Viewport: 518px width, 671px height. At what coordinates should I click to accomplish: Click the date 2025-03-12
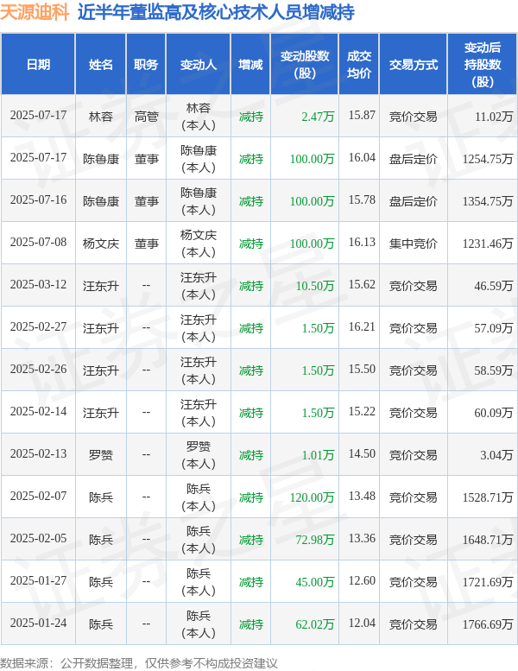[x=39, y=285]
